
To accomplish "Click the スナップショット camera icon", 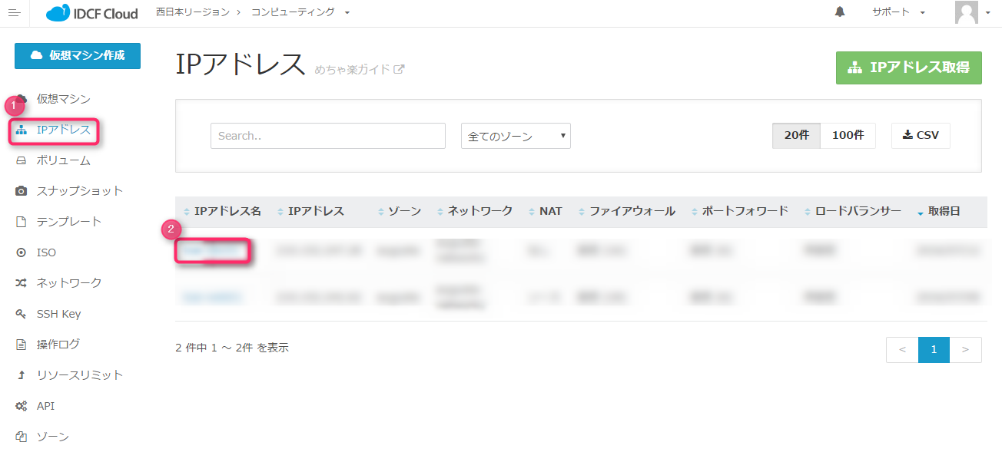I will coord(22,191).
